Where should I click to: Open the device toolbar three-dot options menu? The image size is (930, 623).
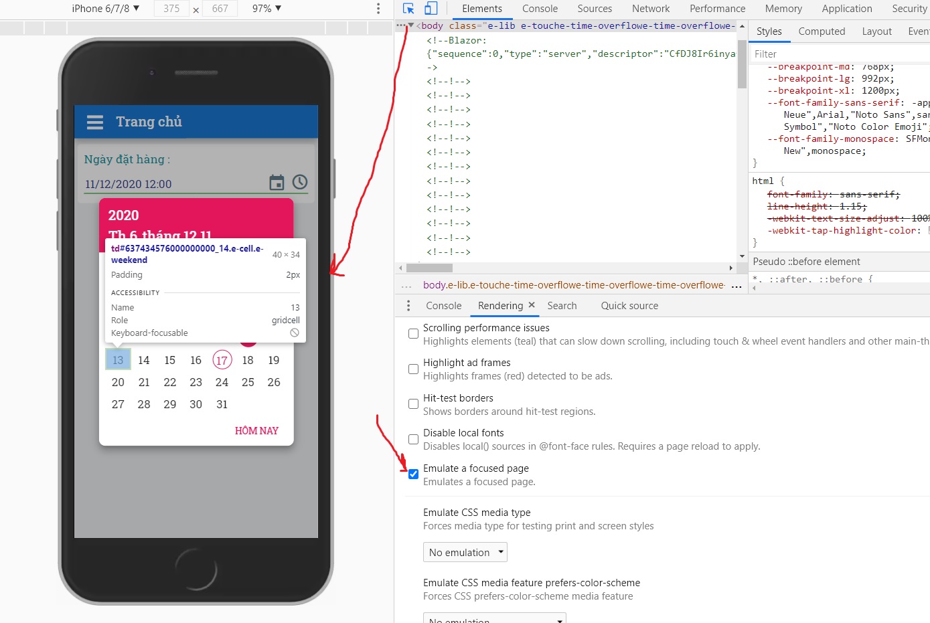[x=378, y=9]
